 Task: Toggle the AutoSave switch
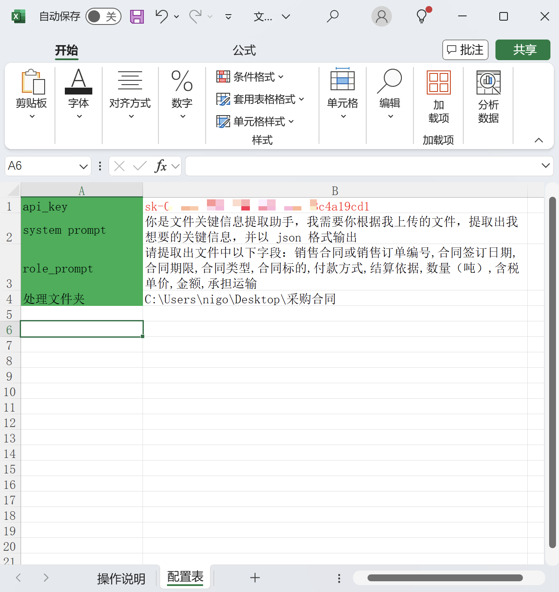103,16
